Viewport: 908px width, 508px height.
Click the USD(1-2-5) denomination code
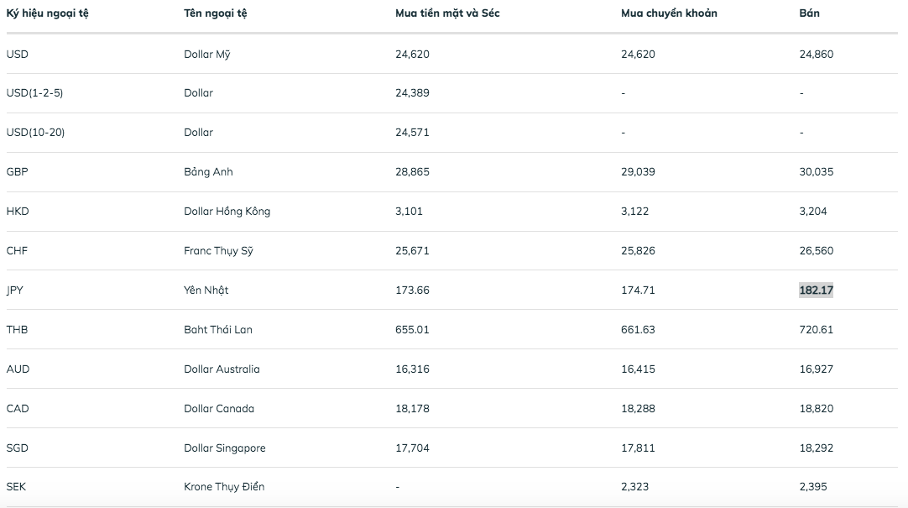(34, 93)
